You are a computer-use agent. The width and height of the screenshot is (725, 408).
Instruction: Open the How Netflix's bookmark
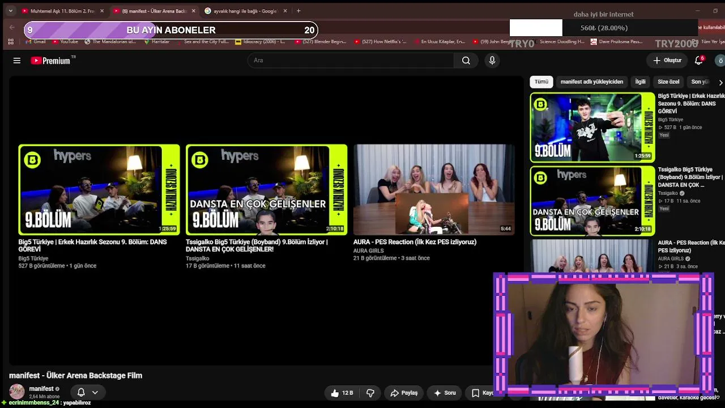click(x=380, y=41)
